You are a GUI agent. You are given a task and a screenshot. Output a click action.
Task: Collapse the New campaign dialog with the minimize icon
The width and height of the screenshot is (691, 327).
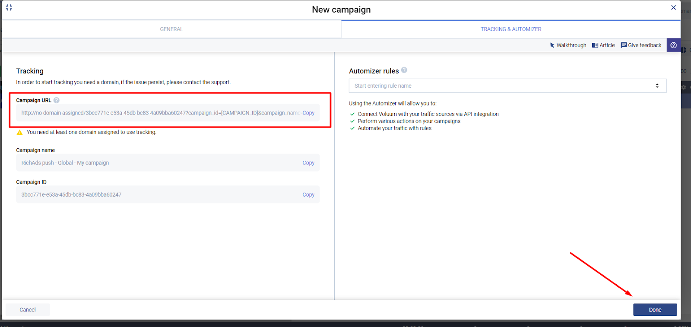point(9,8)
